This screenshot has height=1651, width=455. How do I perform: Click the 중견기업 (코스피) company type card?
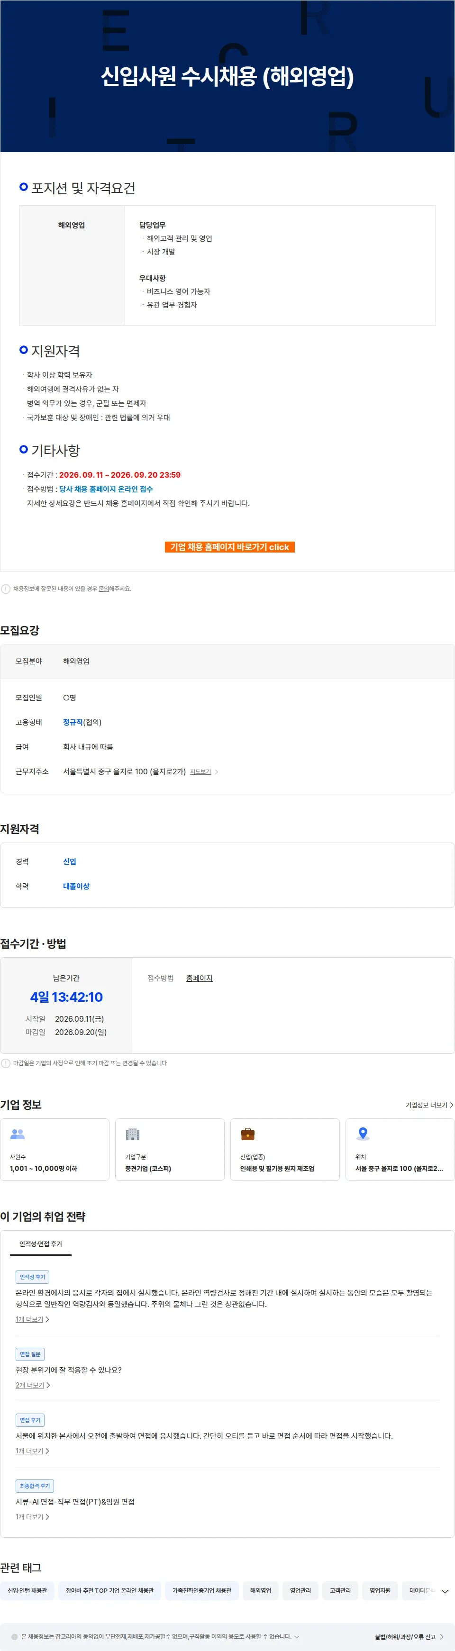coord(170,1149)
